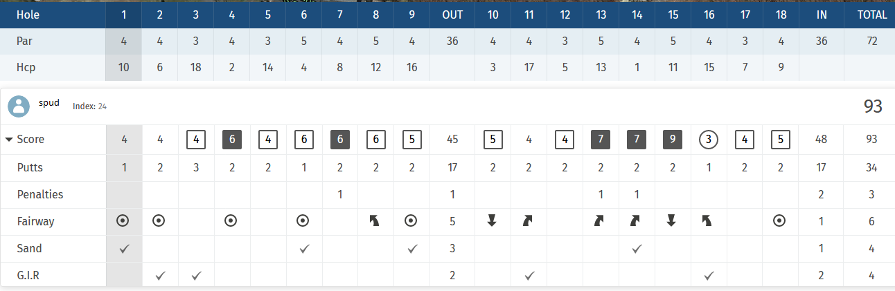
Task: Click the missed-right fairway arrow on hole 11
Action: [x=529, y=221]
